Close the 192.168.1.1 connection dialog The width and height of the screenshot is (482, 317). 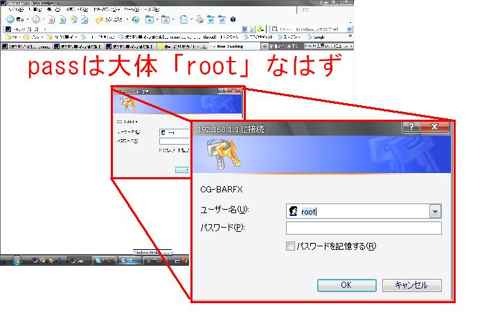pos(436,129)
